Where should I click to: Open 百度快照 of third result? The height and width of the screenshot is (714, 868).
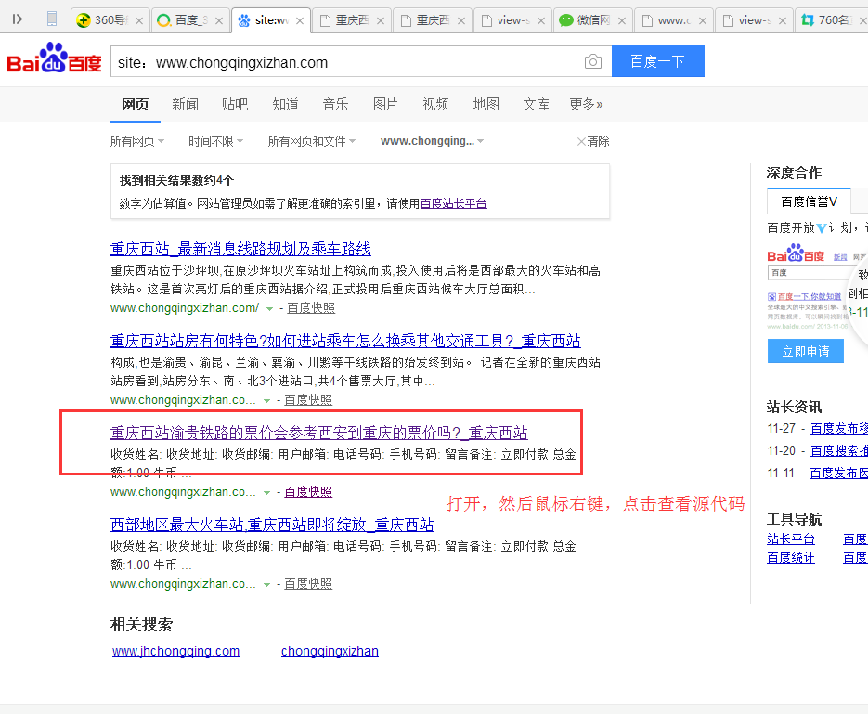308,491
